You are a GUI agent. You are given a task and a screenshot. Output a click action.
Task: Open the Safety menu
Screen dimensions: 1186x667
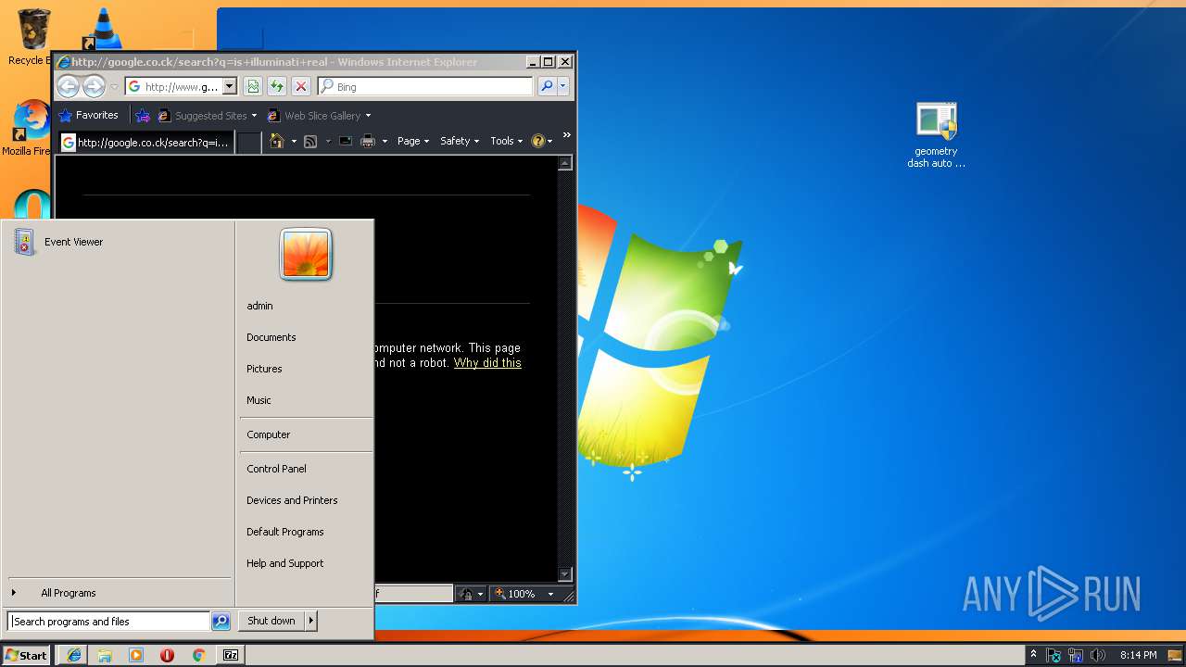click(460, 141)
